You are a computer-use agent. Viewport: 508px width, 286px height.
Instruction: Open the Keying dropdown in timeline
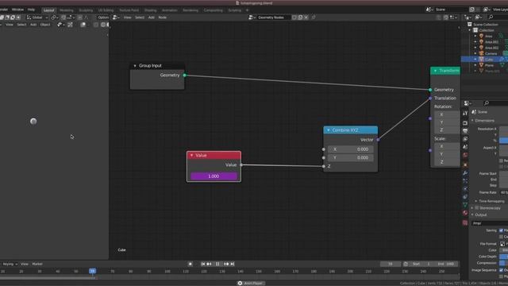(x=10, y=264)
